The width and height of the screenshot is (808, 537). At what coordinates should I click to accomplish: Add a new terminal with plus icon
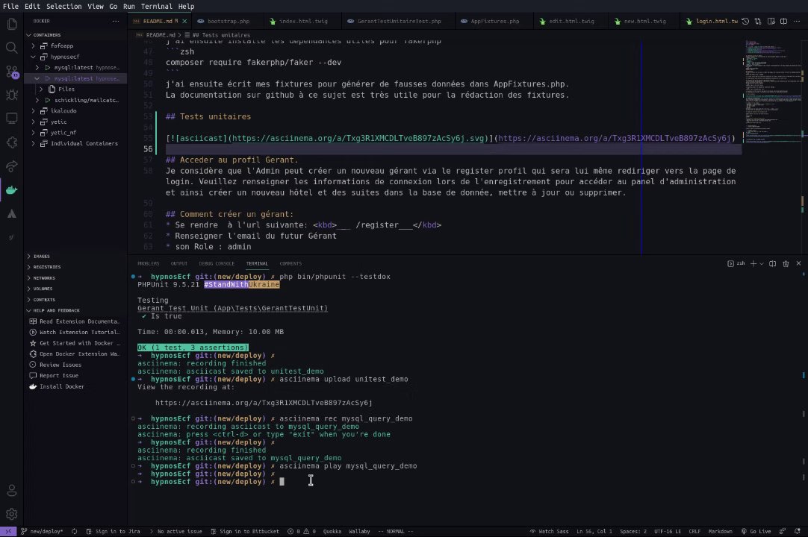[x=753, y=263]
